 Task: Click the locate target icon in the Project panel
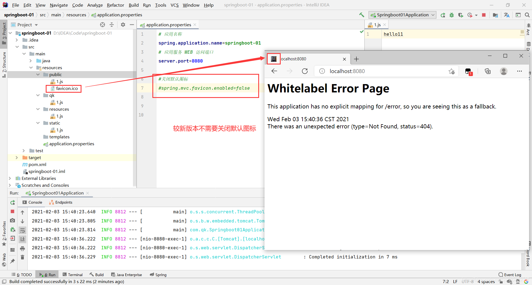coord(103,25)
